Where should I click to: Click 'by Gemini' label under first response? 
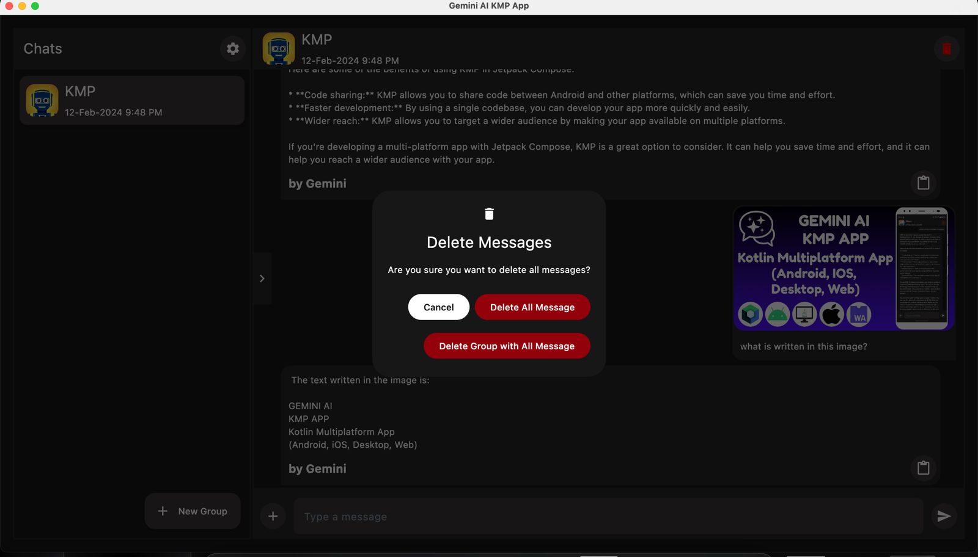(317, 184)
